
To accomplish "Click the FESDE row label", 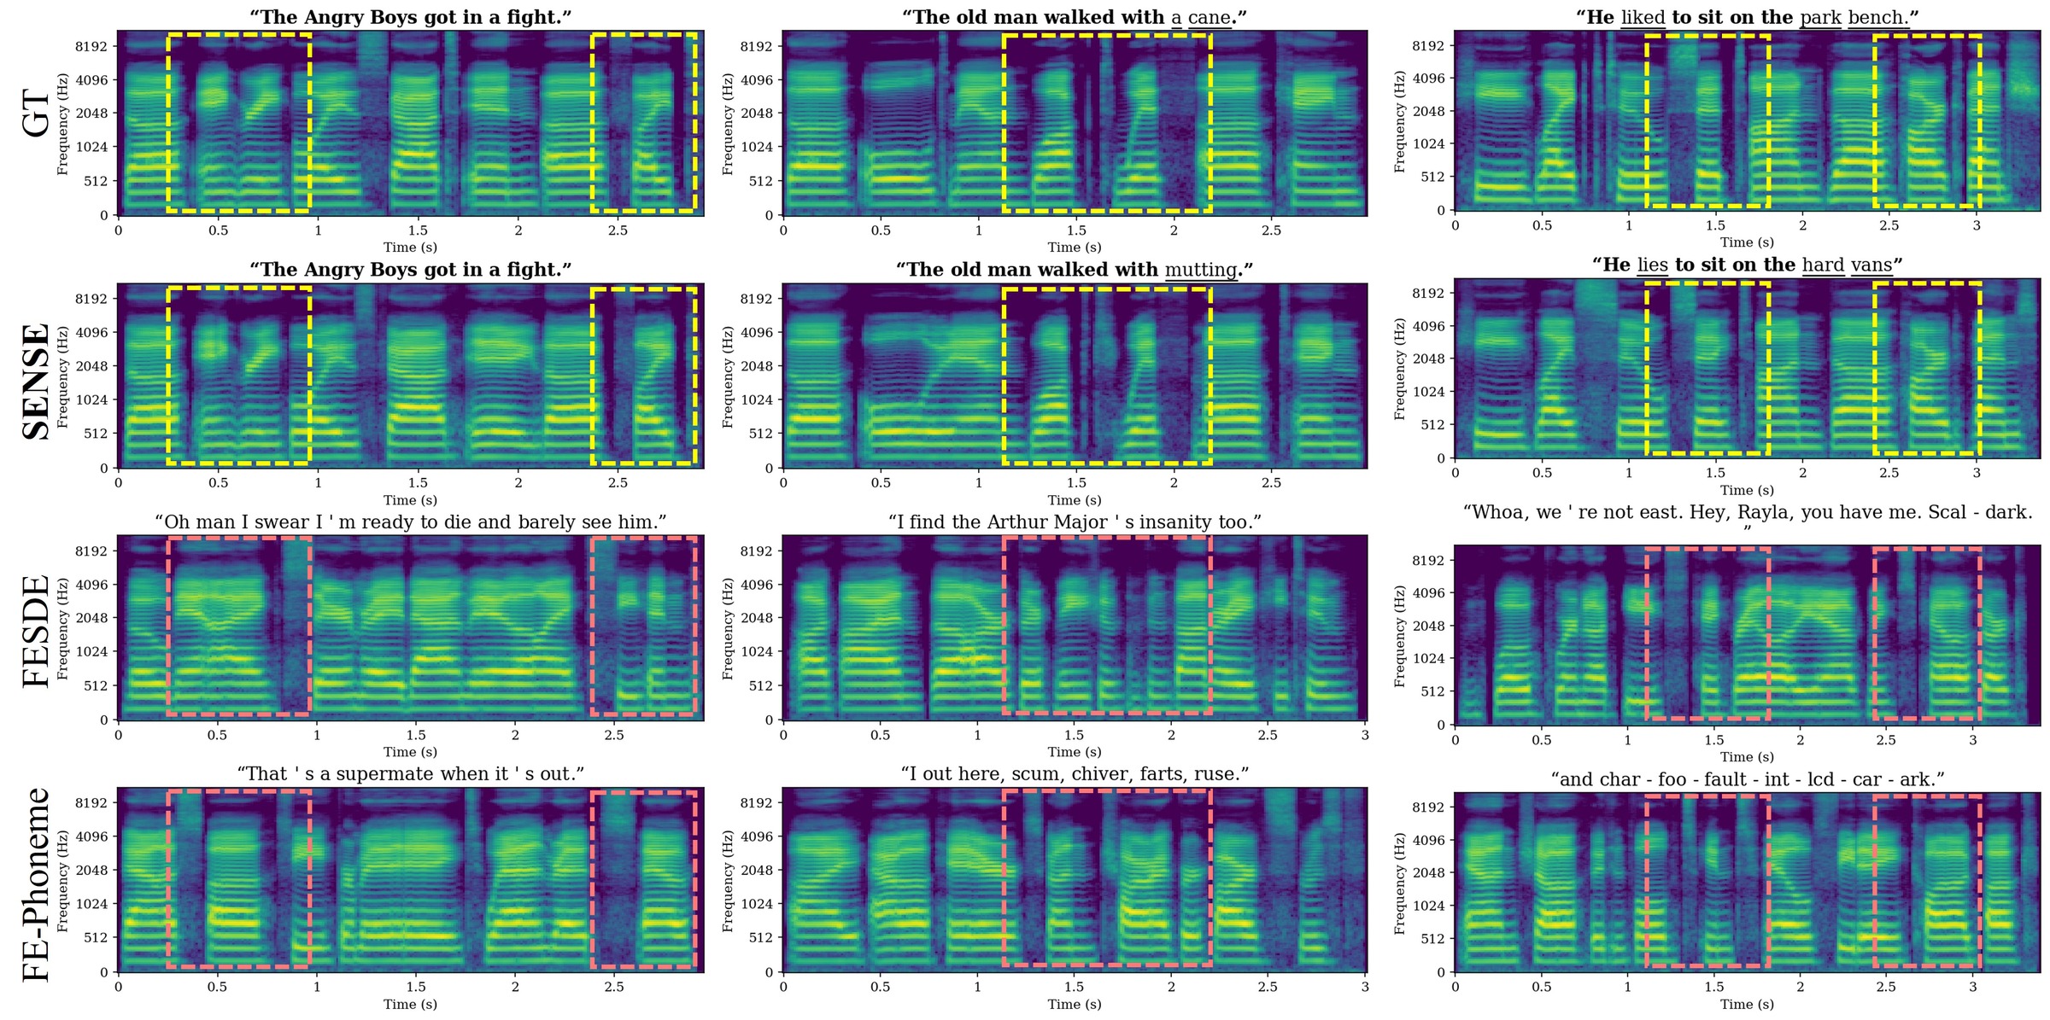I will point(36,631).
